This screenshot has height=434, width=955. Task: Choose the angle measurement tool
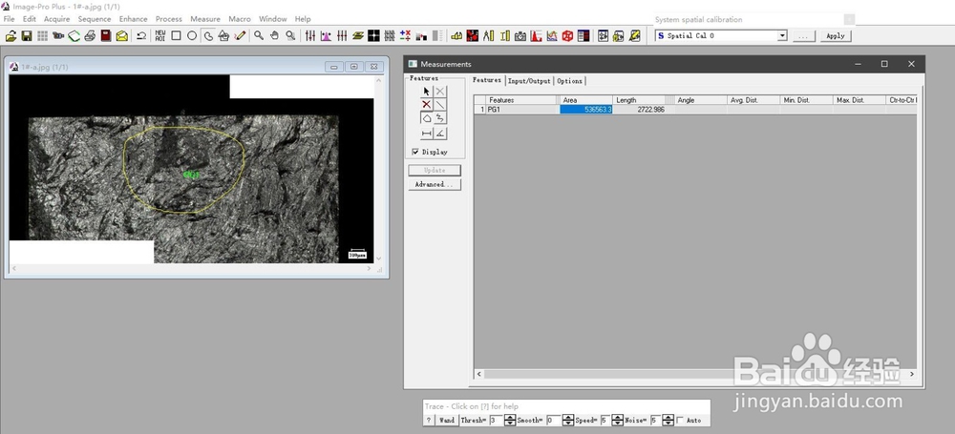(439, 134)
